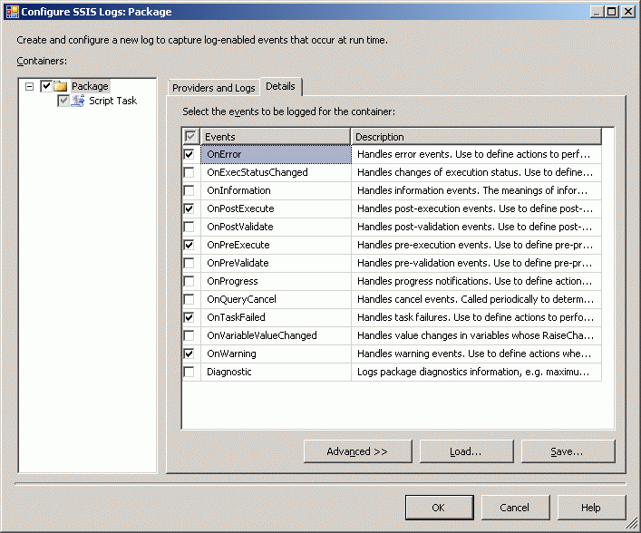641x533 pixels.
Task: Check the OnPostValidate event checkbox
Action: pyautogui.click(x=189, y=227)
